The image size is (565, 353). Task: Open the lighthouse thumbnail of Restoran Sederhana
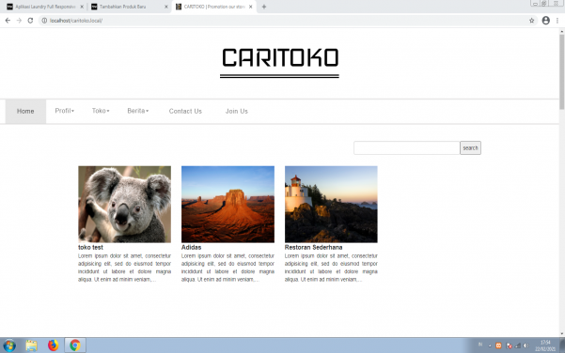point(331,204)
